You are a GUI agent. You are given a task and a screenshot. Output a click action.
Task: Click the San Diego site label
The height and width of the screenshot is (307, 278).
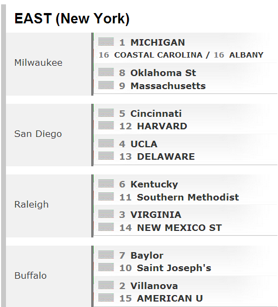(38, 134)
